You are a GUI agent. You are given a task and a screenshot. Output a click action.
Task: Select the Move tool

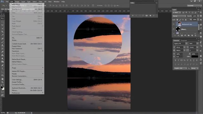point(2,18)
